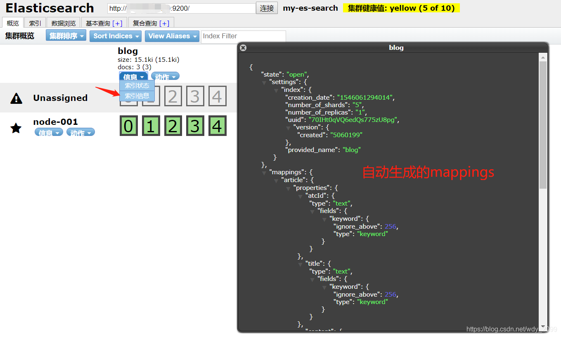This screenshot has height=337, width=561.
Task: Select node-001 shard 4
Action: (217, 126)
